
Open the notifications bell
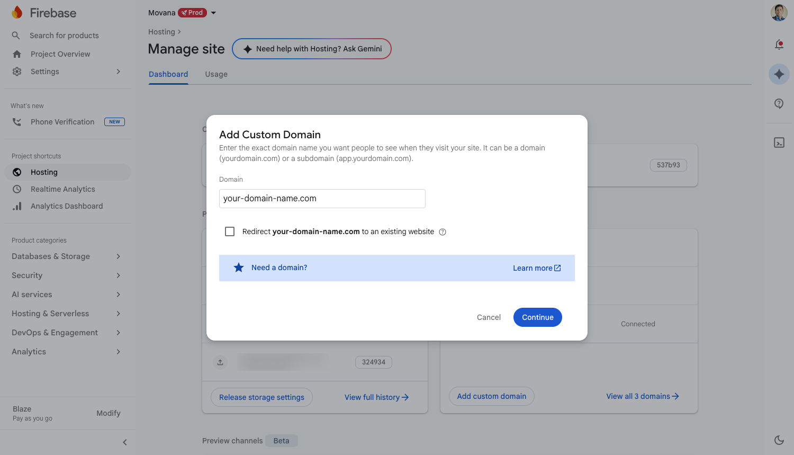coord(779,44)
